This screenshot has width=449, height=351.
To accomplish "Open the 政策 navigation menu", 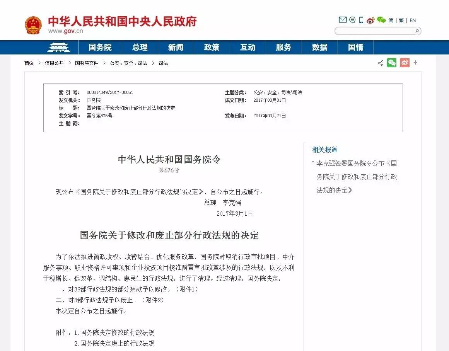I will (212, 47).
